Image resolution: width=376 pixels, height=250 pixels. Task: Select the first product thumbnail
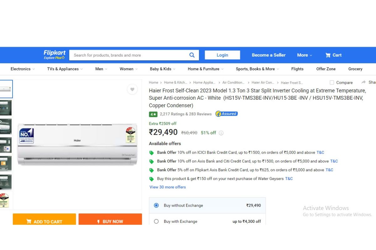click(x=6, y=89)
